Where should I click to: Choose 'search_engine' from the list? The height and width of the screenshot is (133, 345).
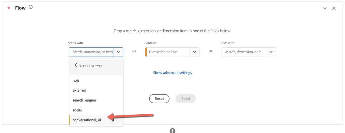pos(96,100)
